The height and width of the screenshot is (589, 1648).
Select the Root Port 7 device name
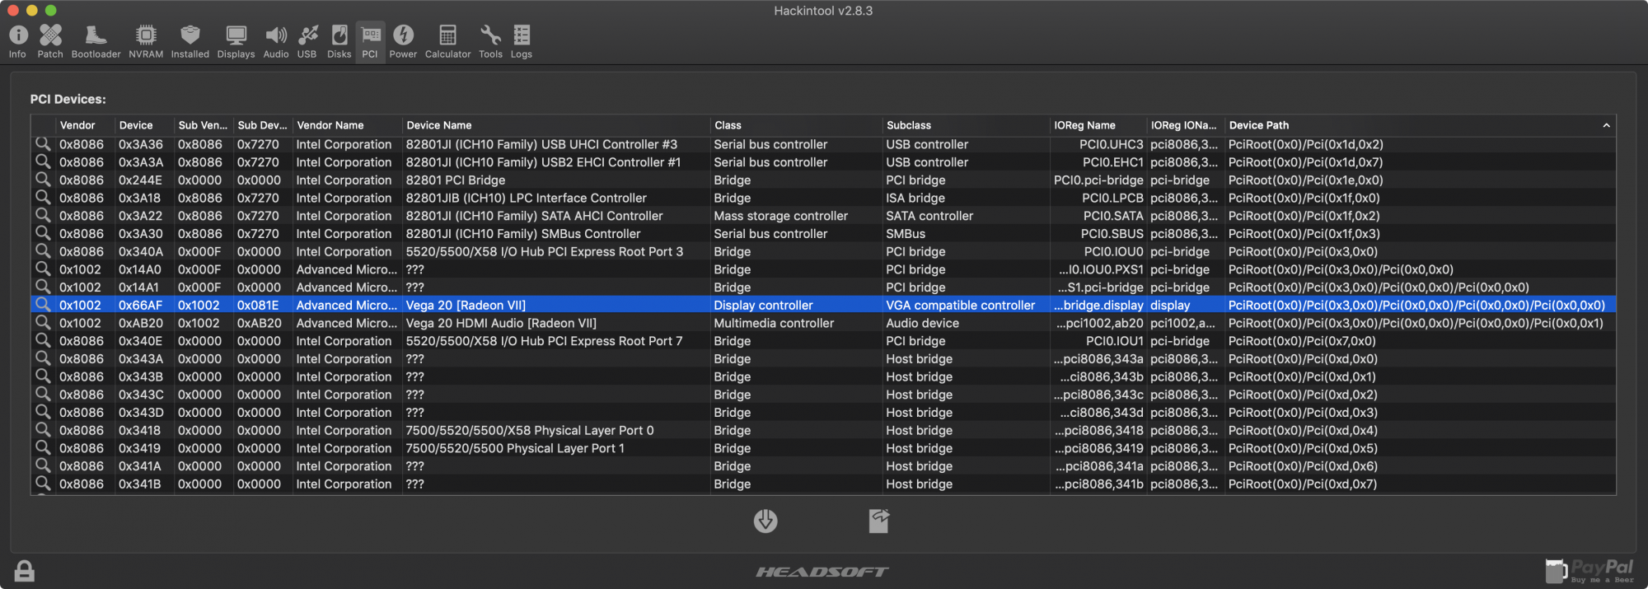[x=544, y=341]
